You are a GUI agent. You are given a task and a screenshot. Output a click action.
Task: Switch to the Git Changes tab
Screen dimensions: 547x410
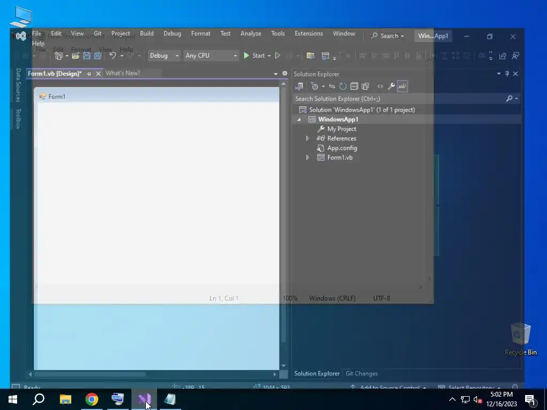pos(362,373)
